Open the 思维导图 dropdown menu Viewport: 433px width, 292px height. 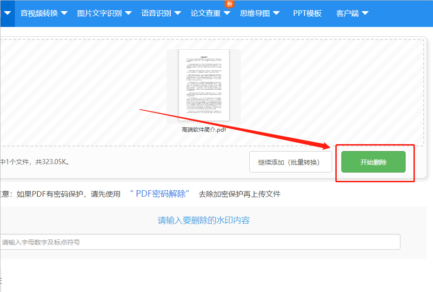coord(260,13)
